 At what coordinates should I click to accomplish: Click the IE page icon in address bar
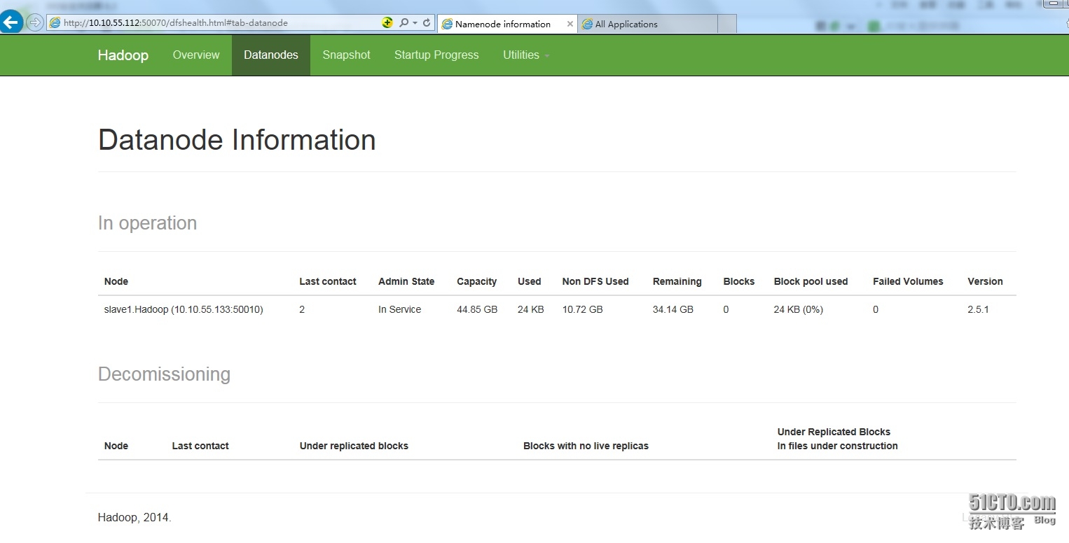[x=55, y=23]
